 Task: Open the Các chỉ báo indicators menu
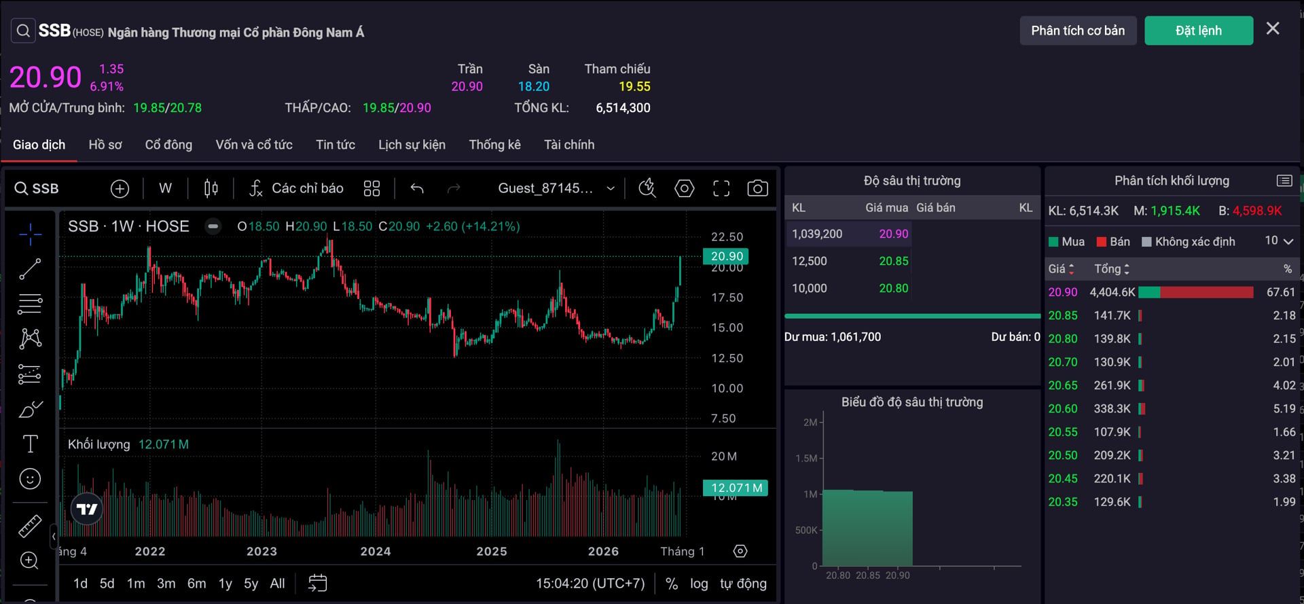[296, 188]
